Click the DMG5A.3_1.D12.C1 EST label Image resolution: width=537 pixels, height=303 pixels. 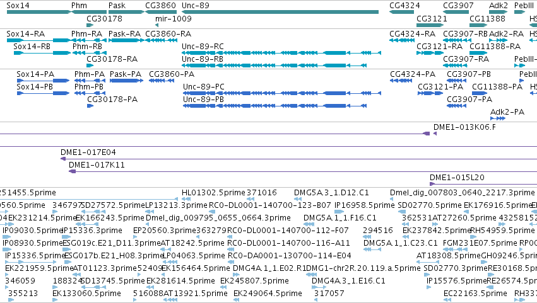click(331, 193)
